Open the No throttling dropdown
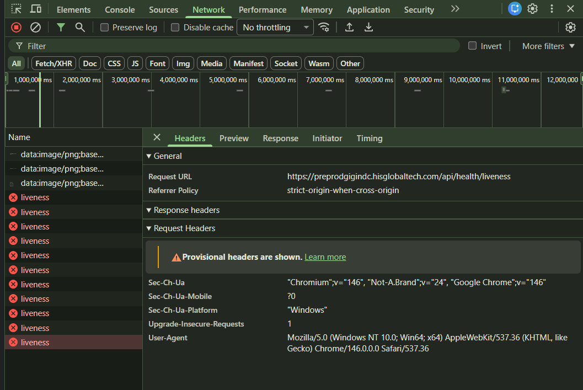This screenshot has height=390, width=583. point(275,28)
